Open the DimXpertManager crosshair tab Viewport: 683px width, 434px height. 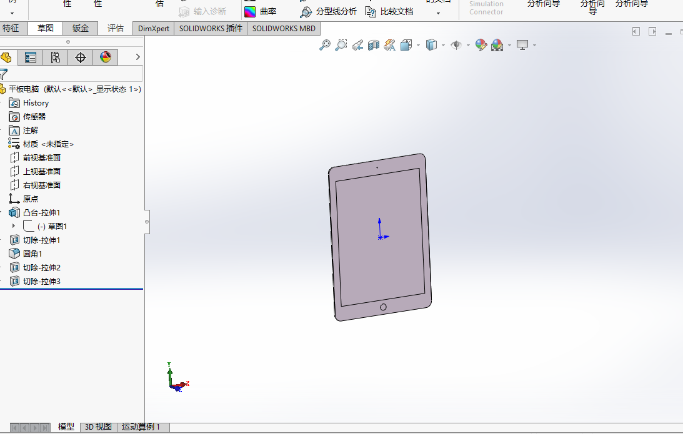click(80, 57)
